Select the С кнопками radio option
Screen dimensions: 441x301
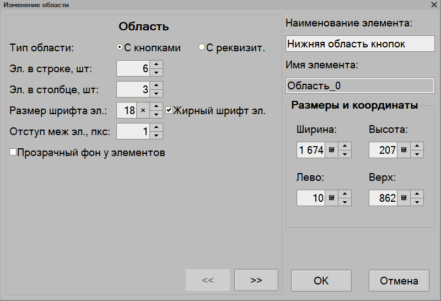(x=120, y=47)
